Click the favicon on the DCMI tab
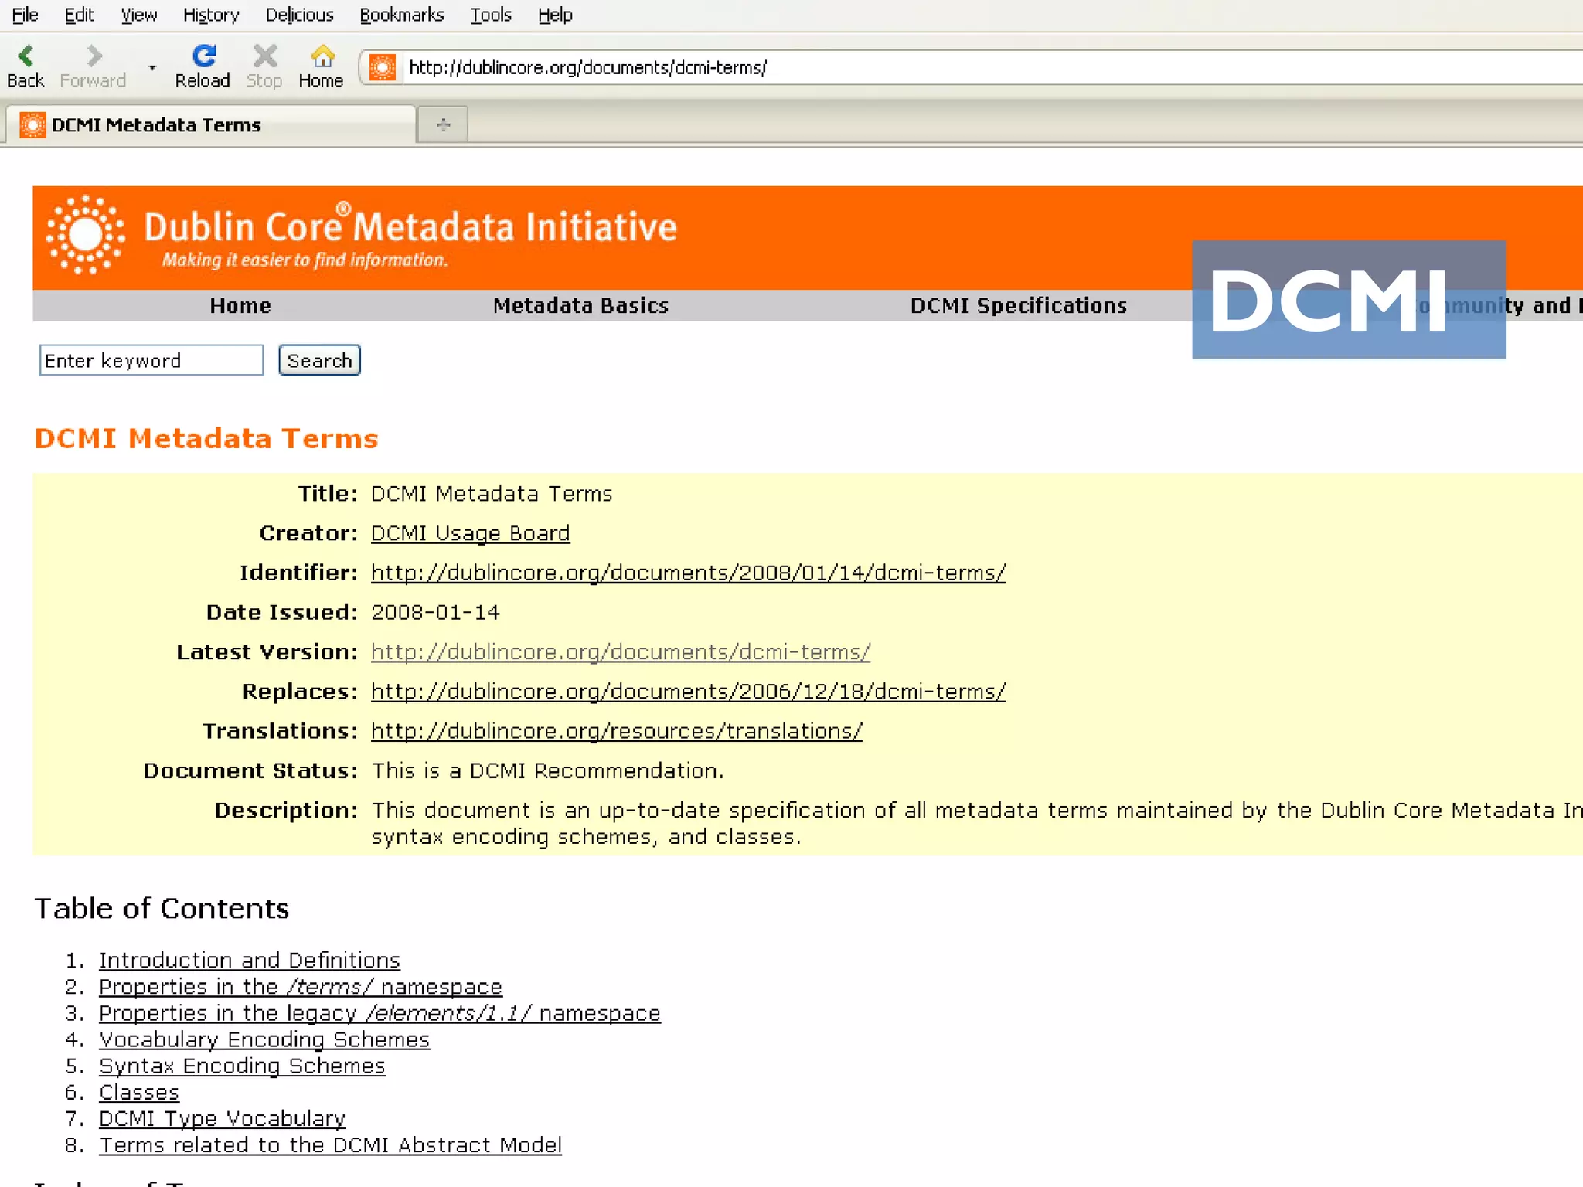Image resolution: width=1583 pixels, height=1187 pixels. pyautogui.click(x=32, y=124)
